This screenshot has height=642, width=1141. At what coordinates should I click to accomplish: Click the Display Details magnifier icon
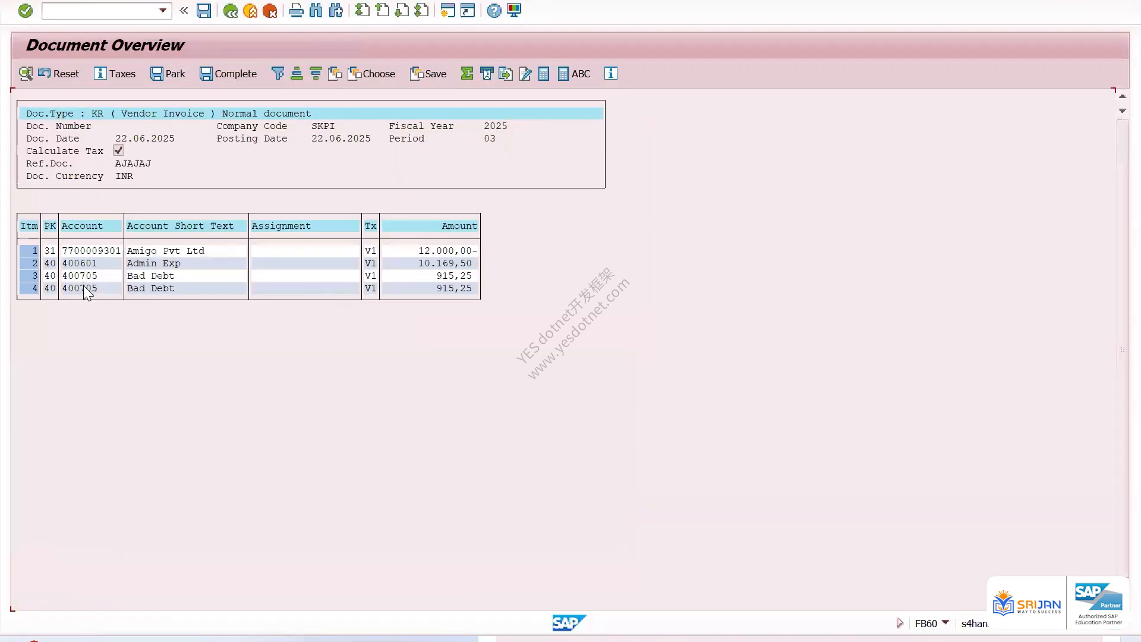click(26, 74)
